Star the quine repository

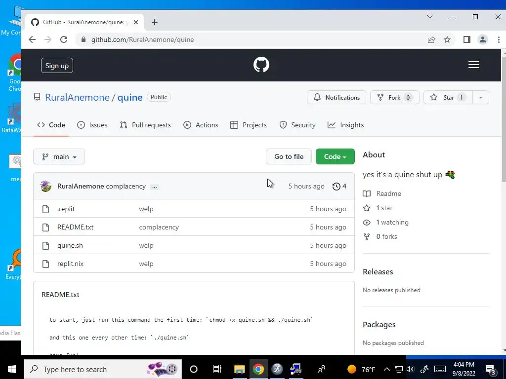point(448,98)
